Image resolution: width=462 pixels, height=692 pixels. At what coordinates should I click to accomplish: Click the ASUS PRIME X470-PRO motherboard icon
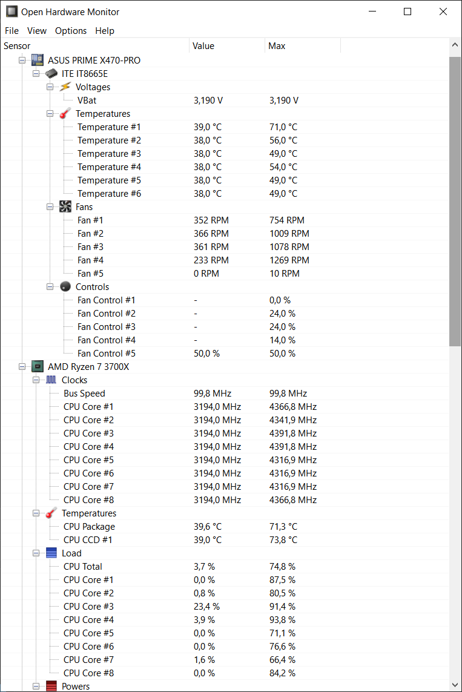pyautogui.click(x=38, y=60)
